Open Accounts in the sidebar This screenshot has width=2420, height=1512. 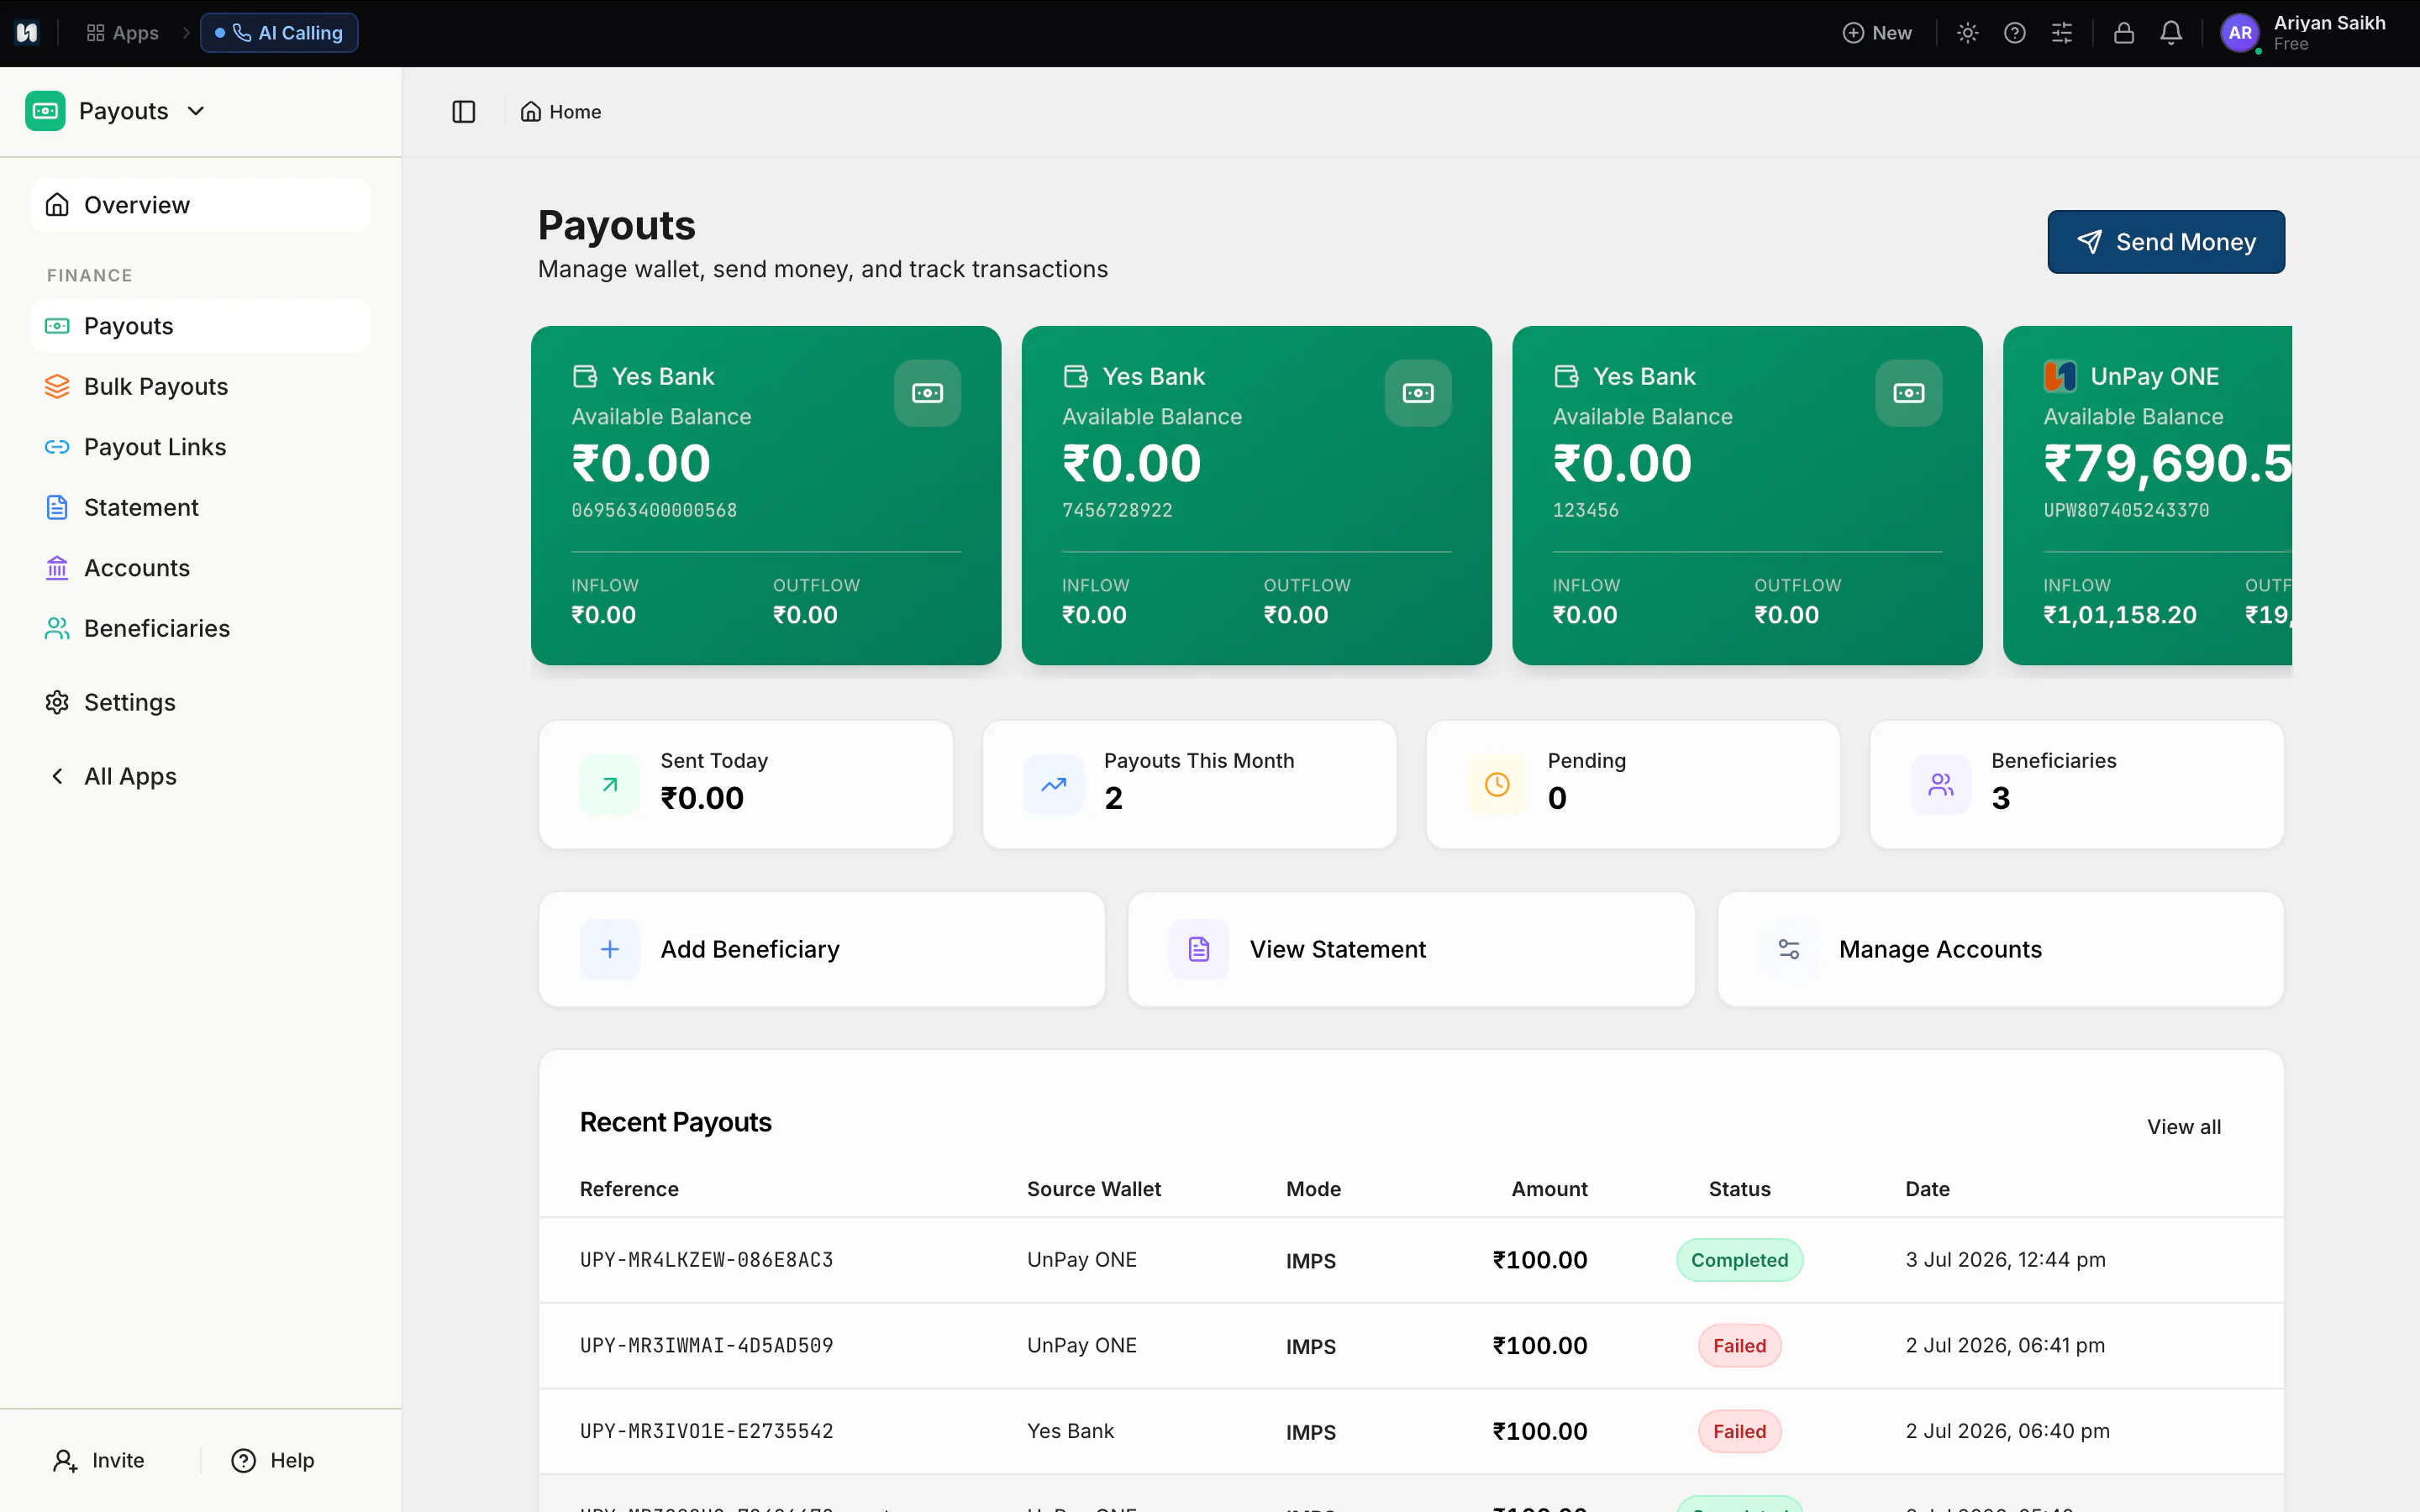(x=200, y=568)
